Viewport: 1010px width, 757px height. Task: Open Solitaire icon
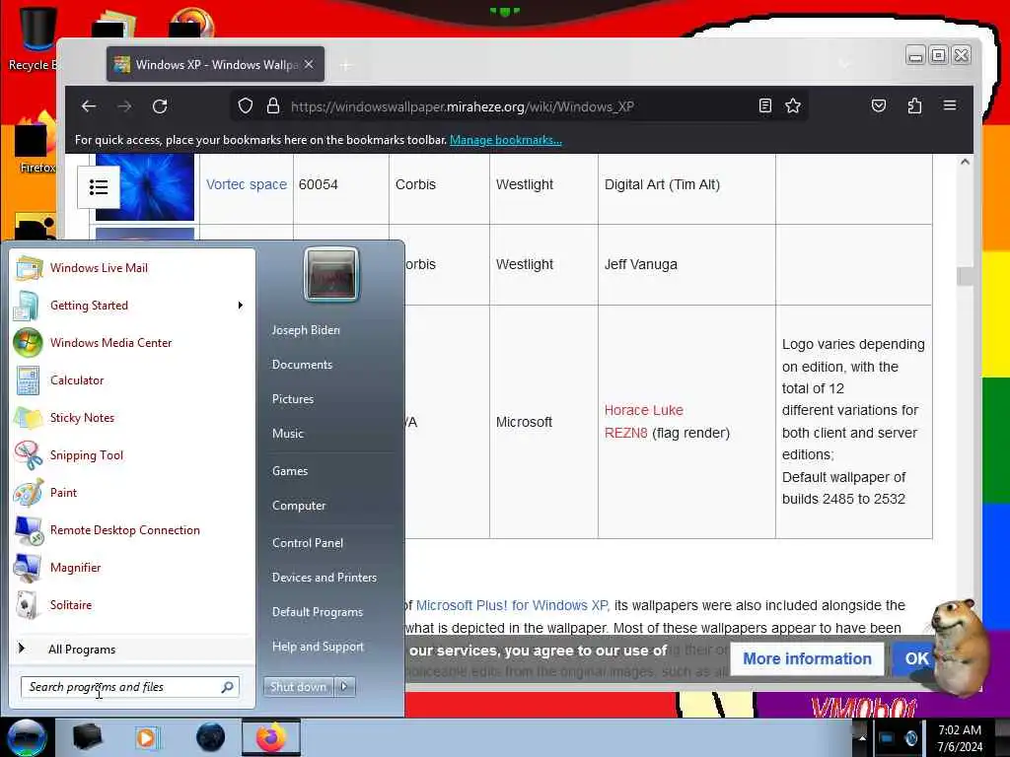(28, 604)
